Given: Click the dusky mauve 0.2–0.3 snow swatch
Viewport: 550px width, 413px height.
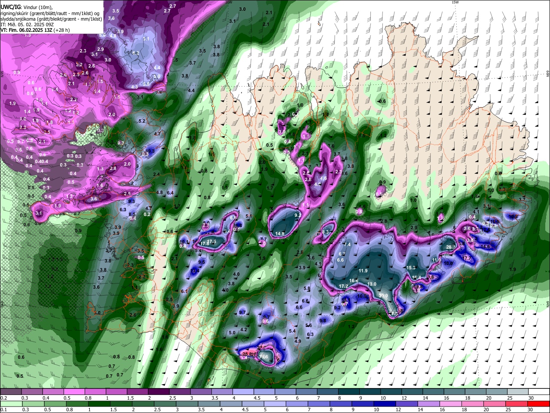Looking at the screenshot, I should (x=11, y=391).
